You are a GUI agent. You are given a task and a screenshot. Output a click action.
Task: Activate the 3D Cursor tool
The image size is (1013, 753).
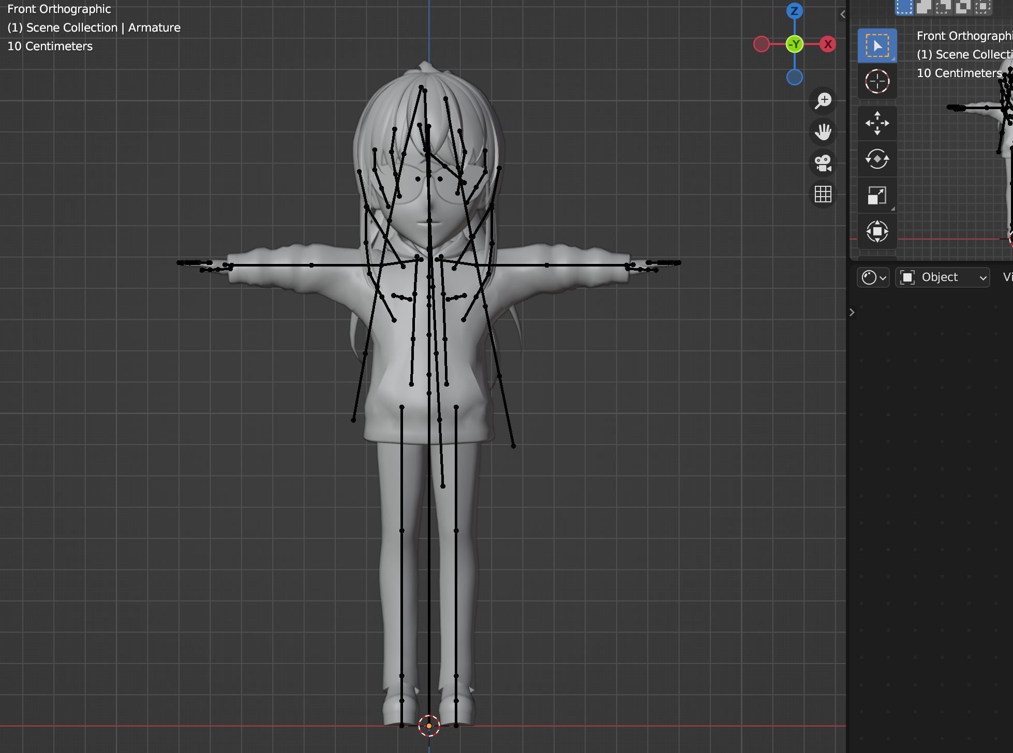[877, 82]
